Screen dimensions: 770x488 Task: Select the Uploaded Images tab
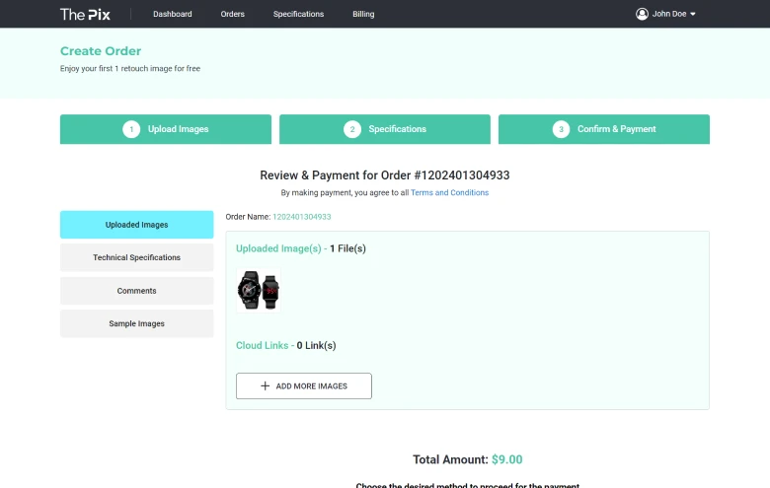(136, 225)
